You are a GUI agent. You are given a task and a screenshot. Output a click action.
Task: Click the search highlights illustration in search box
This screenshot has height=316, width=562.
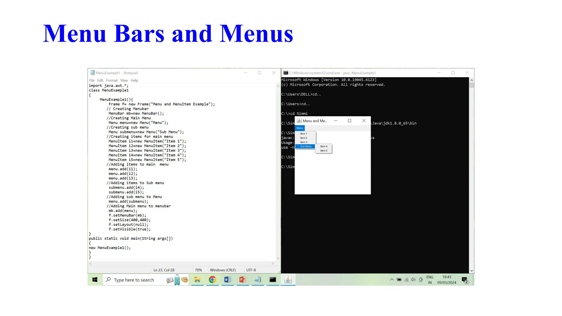[177, 280]
